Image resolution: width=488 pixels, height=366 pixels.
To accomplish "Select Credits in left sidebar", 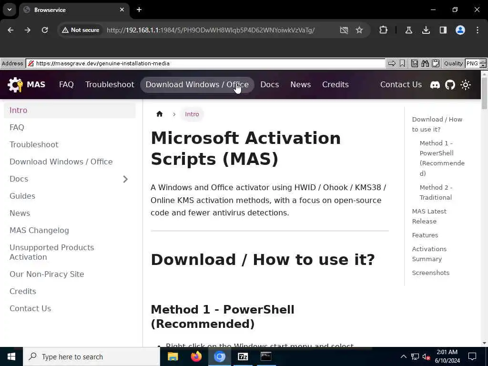I will 70,291.
